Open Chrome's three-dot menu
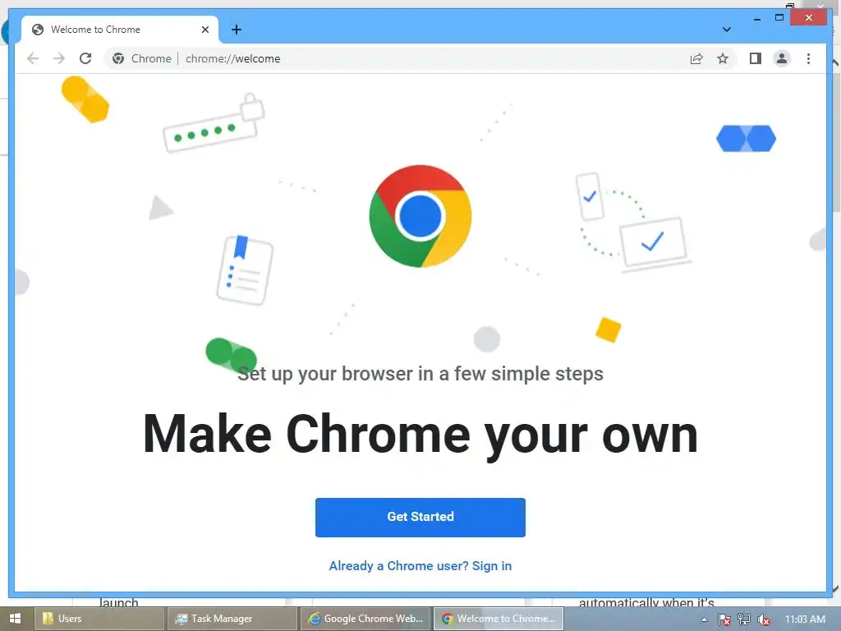The image size is (841, 631). coord(808,58)
